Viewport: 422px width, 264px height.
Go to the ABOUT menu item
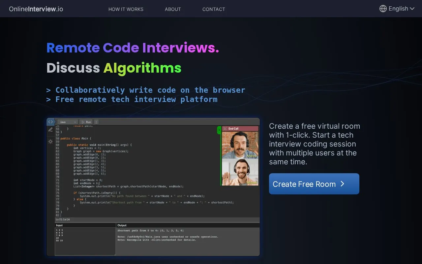click(173, 9)
